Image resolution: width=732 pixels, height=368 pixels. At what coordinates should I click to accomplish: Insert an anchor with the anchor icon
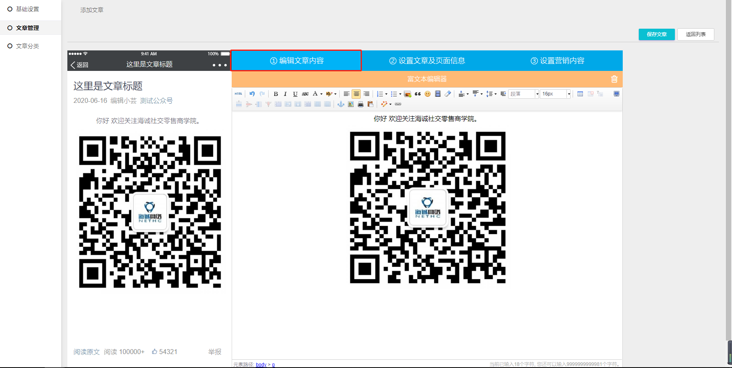[341, 104]
